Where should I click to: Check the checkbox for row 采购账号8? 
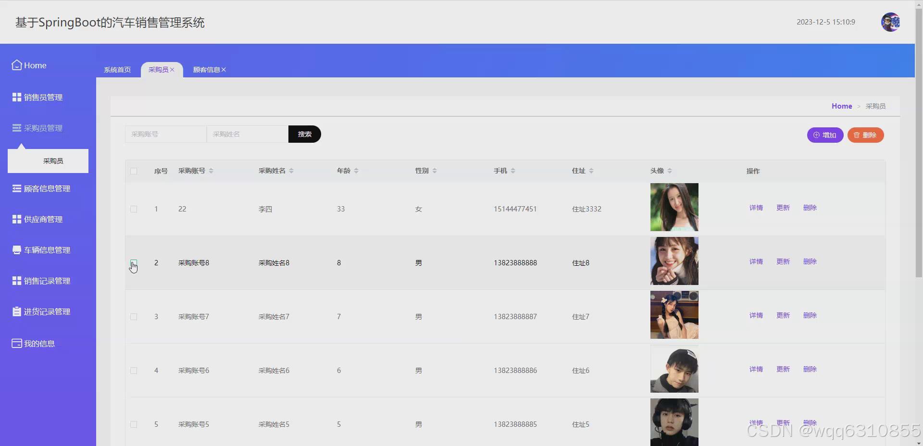(134, 263)
